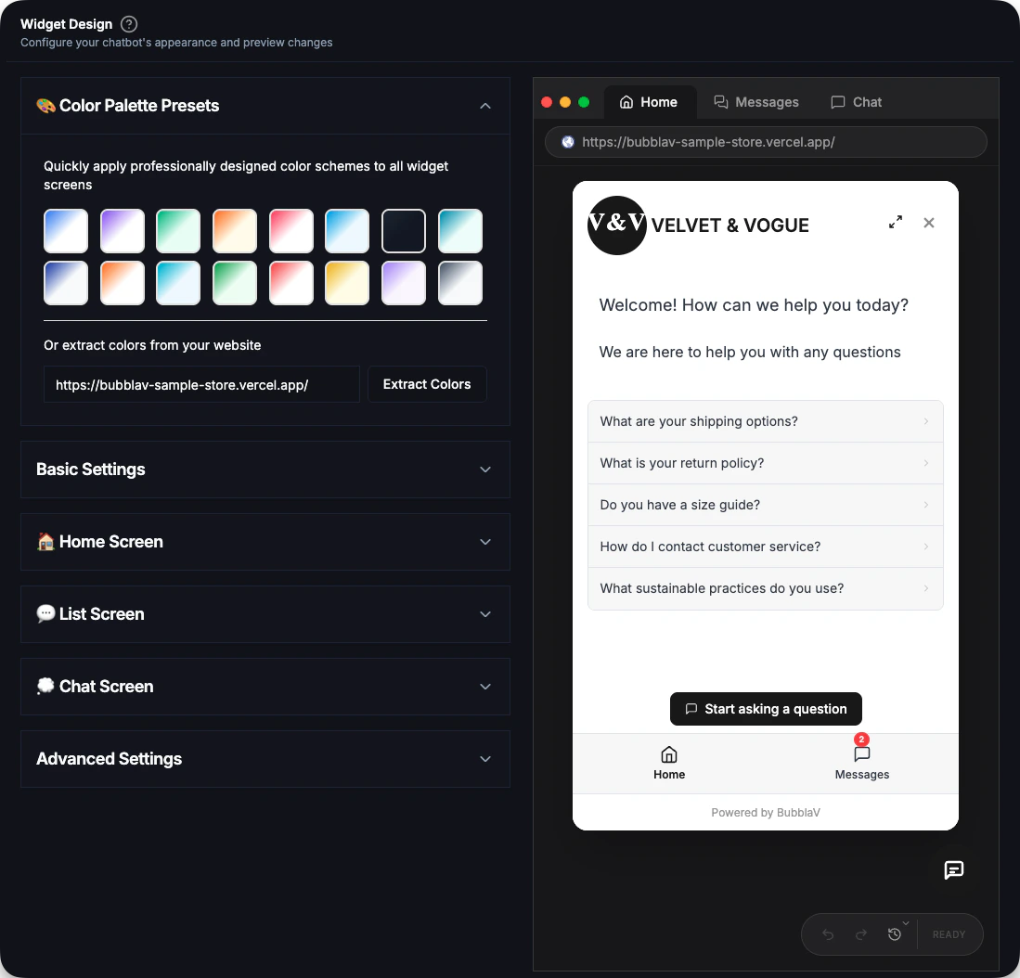
Task: Click Start asking a question
Action: coord(766,709)
